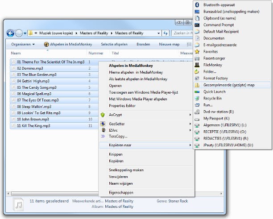Expand the IZArc submenu arrow
The height and width of the screenshot is (219, 273).
190,130
